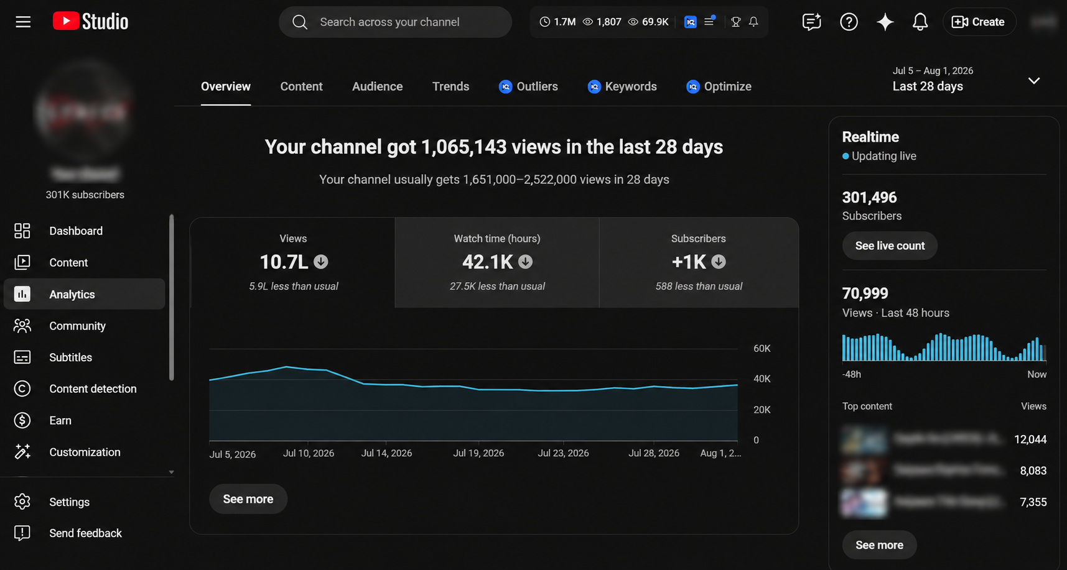This screenshot has width=1067, height=570.
Task: Click the blue vidIQ icon in stats bar
Action: point(690,22)
